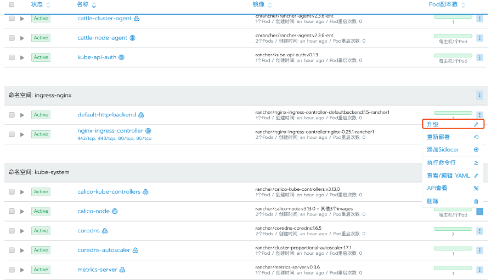497x280 pixels.
Task: Click the coredns pod replica progress bar
Action: (x=453, y=229)
